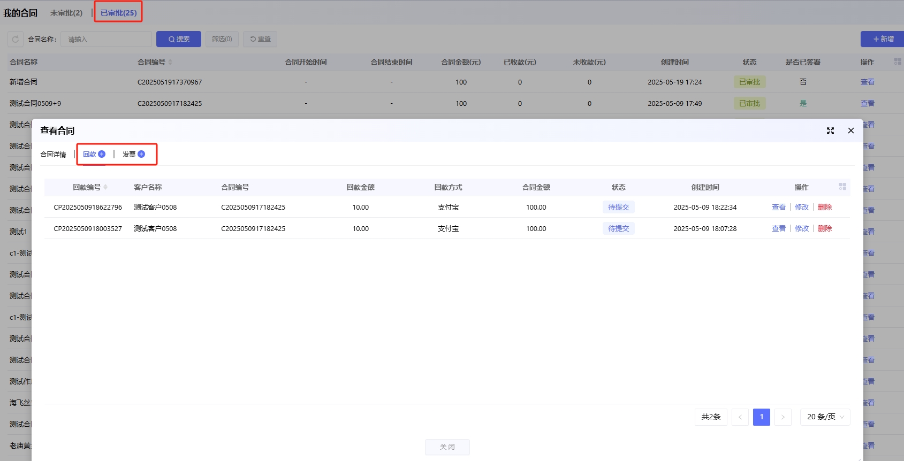
Task: Click the plus icon next to 发票 tab
Action: point(141,154)
